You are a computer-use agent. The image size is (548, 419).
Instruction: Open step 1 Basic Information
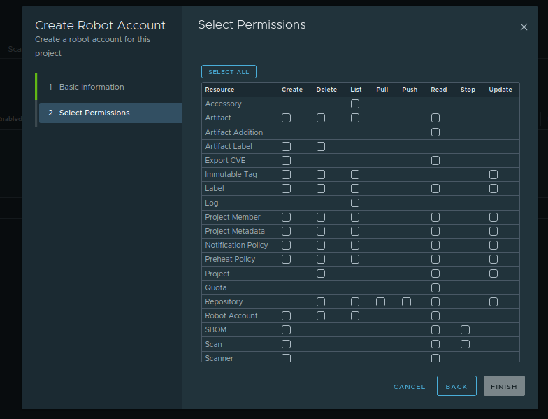click(110, 87)
